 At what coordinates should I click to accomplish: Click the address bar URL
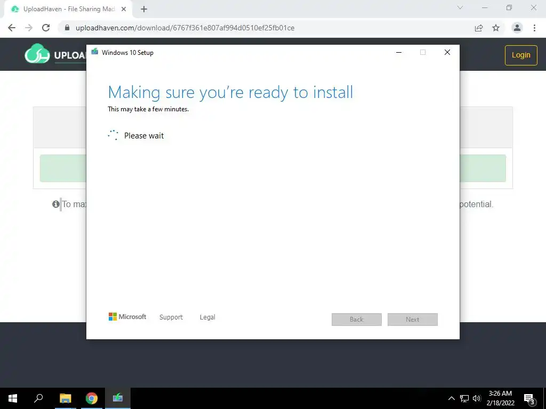pyautogui.click(x=185, y=28)
